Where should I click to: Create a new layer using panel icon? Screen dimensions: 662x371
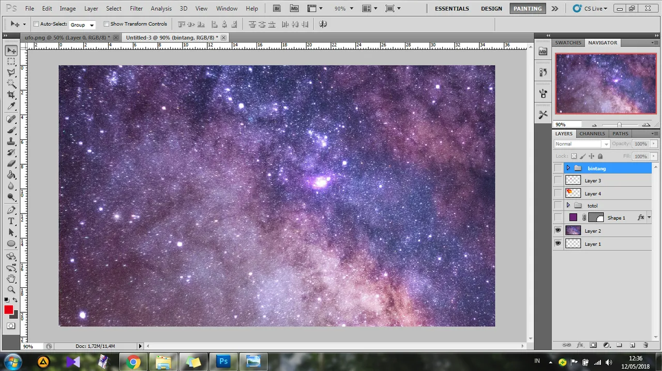[x=633, y=345]
